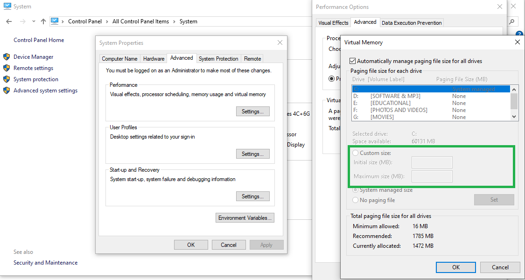The width and height of the screenshot is (525, 280).
Task: Click All Control Panel Items breadcrumb
Action: [x=140, y=21]
